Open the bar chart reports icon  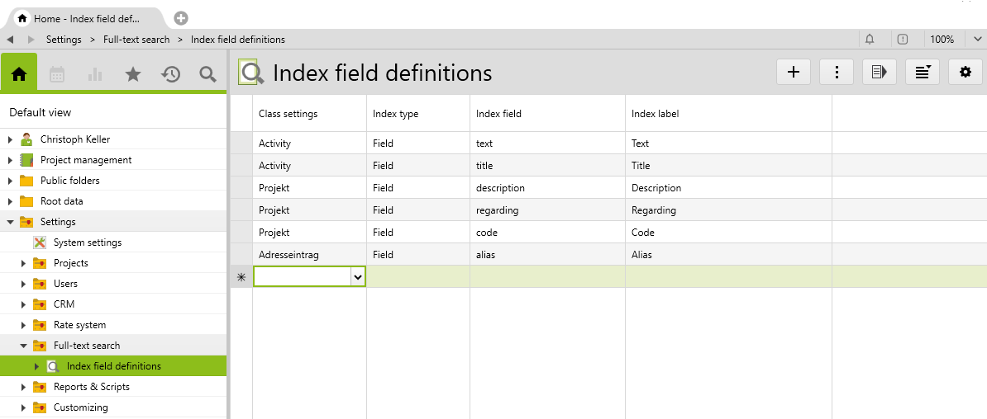click(95, 74)
